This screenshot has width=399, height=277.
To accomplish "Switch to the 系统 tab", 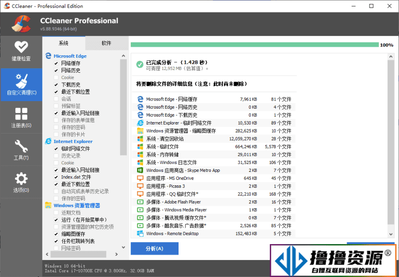I will coord(64,43).
